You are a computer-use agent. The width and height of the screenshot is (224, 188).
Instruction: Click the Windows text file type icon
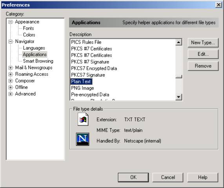coord(83,119)
